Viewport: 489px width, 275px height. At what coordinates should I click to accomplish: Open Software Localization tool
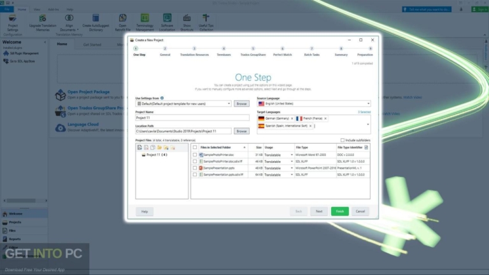167,22
